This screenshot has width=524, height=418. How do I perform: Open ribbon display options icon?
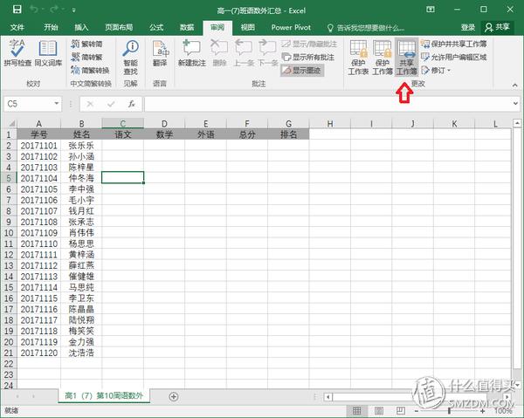(431, 10)
